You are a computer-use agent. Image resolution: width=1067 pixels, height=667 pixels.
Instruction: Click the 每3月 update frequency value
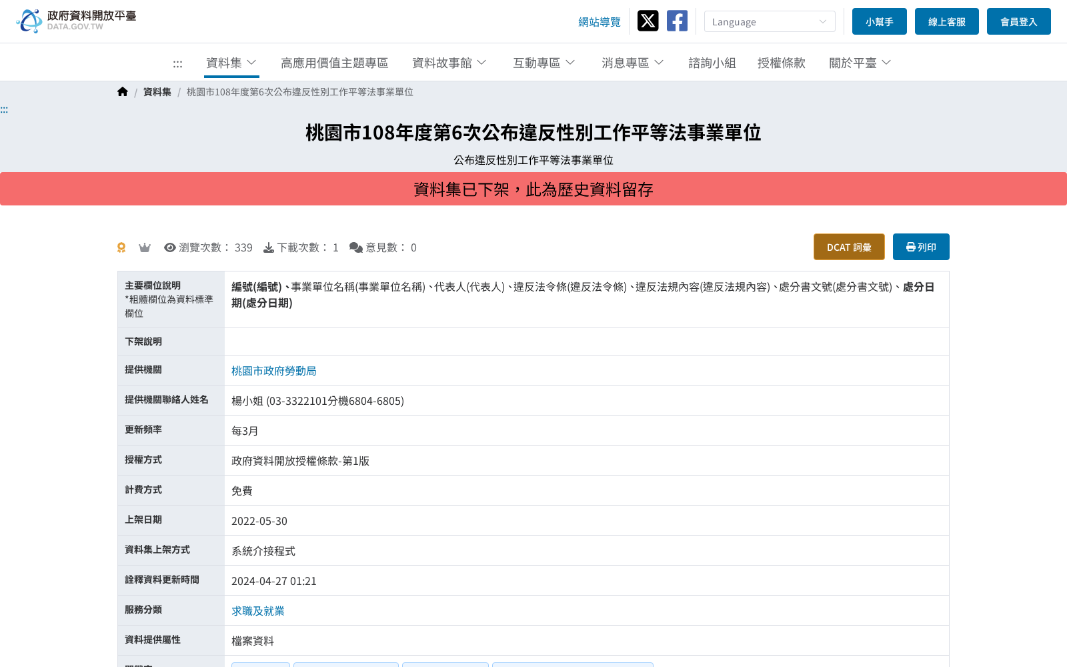pyautogui.click(x=245, y=431)
